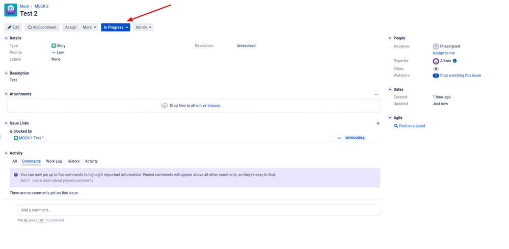Collapse the Details section

[6, 38]
